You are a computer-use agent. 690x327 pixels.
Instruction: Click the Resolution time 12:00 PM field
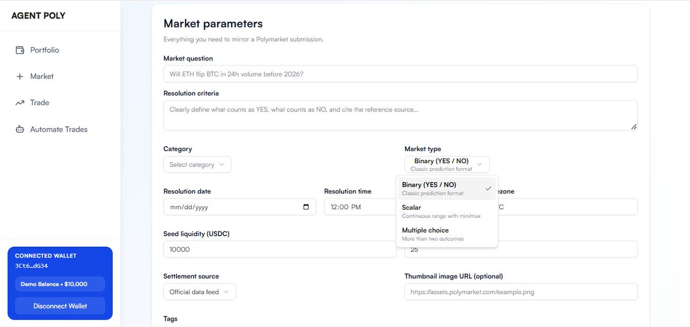(x=359, y=207)
